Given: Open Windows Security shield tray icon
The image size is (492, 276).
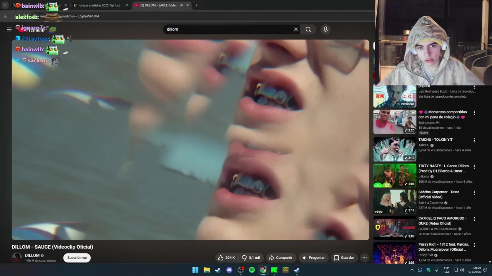Looking at the screenshot, I should coord(429,270).
